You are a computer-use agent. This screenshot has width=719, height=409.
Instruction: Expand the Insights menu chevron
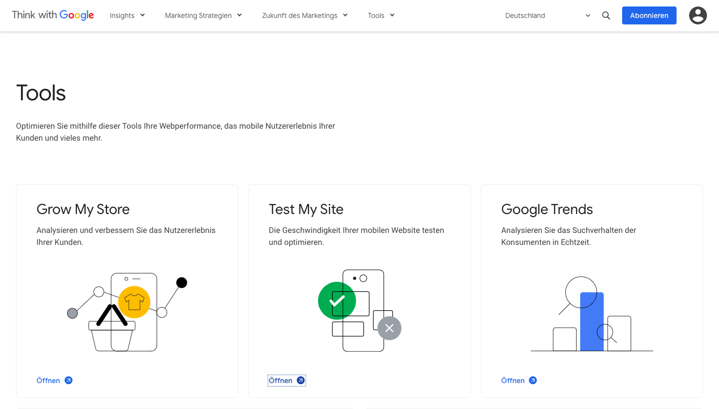142,15
